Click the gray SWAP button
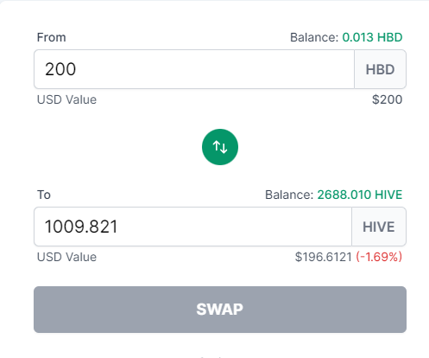Viewport: 429px width, 358px height. click(220, 310)
